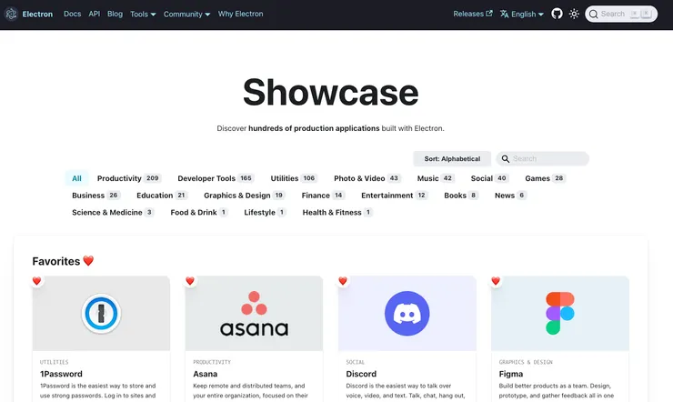Filter by Health & Fitness category

tap(337, 213)
